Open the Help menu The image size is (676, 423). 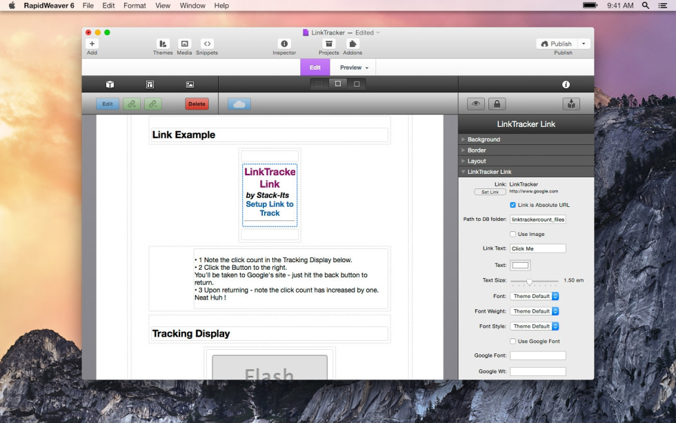pos(221,6)
